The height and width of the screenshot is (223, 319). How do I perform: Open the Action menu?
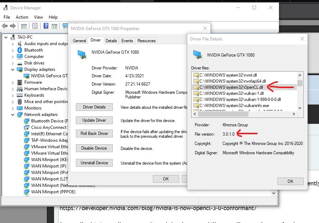(22, 17)
